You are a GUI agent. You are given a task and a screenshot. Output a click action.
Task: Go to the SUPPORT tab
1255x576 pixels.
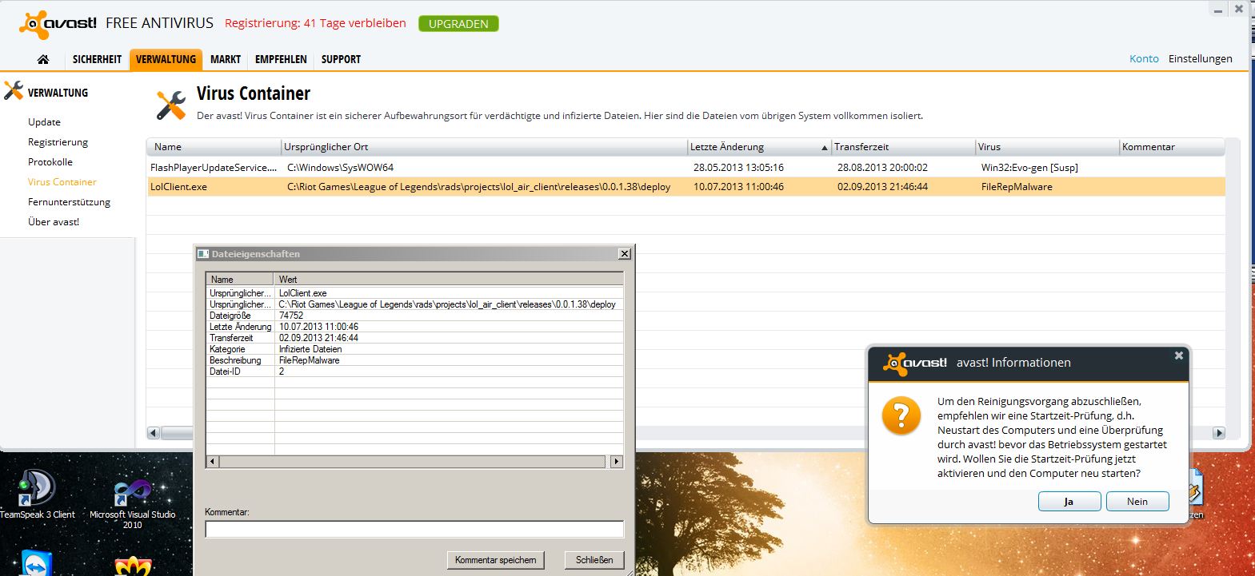point(341,59)
